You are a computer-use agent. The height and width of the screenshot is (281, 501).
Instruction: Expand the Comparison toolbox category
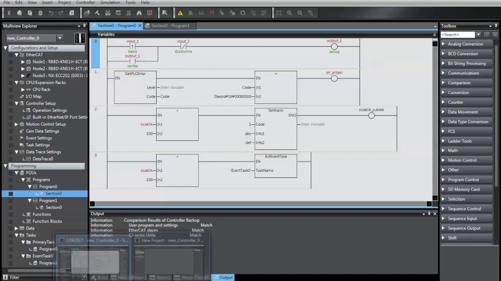[443, 83]
